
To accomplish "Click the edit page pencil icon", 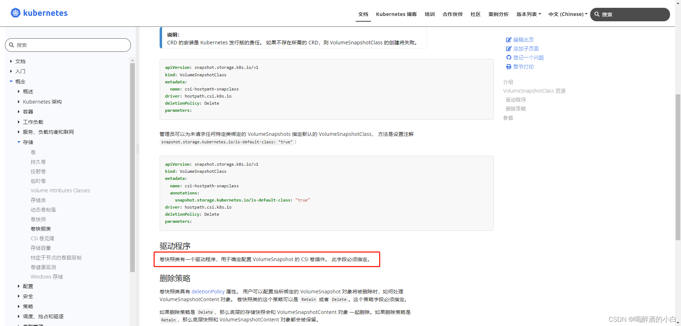I will [509, 40].
